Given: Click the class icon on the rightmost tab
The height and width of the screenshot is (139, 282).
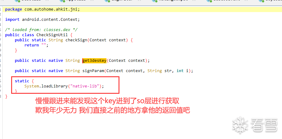Looking at the screenshot, I should point(261,1).
